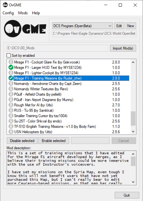Click the mod list scrollbar thumb
The image size is (143, 201).
(x=133, y=118)
